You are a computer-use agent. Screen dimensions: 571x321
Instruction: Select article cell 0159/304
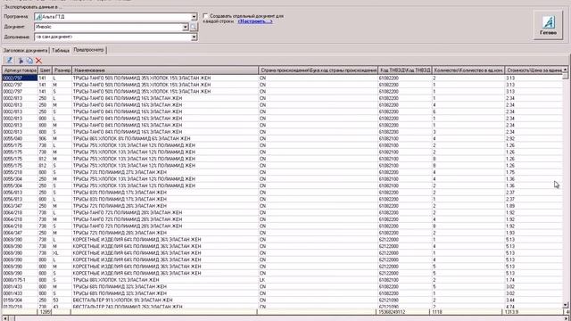pyautogui.click(x=20, y=300)
